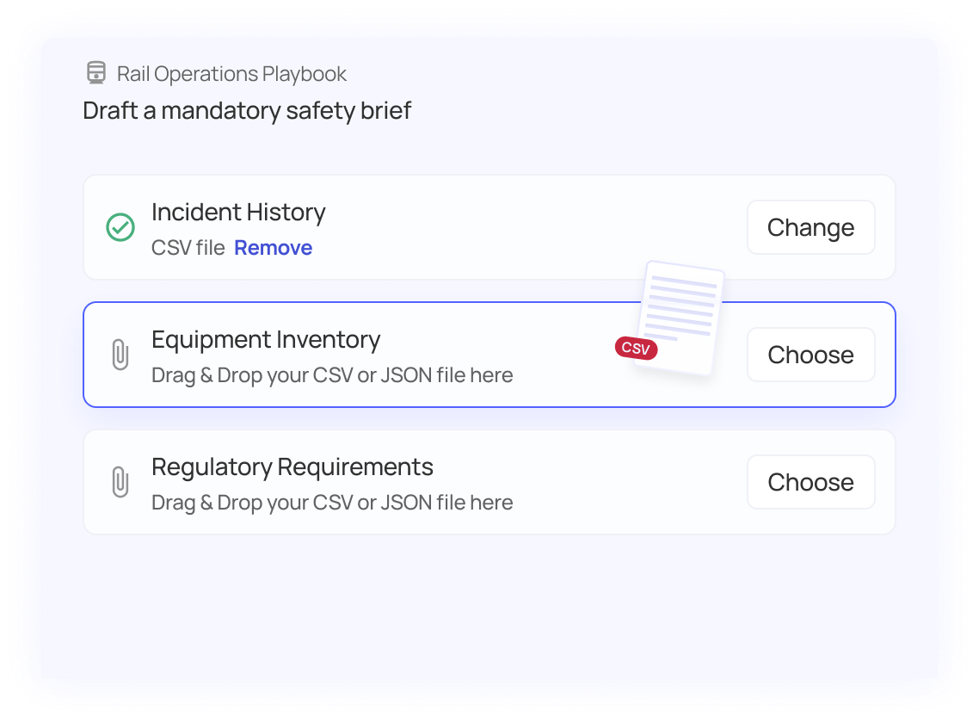The width and height of the screenshot is (979, 723).
Task: Click Change to replace the Incident History file
Action: pyautogui.click(x=810, y=227)
